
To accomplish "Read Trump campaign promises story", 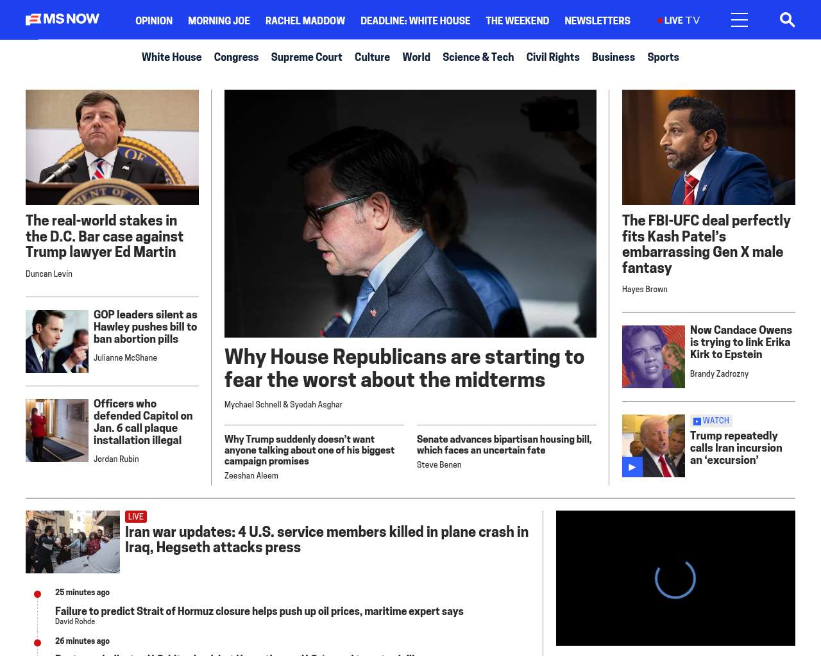I will point(309,450).
